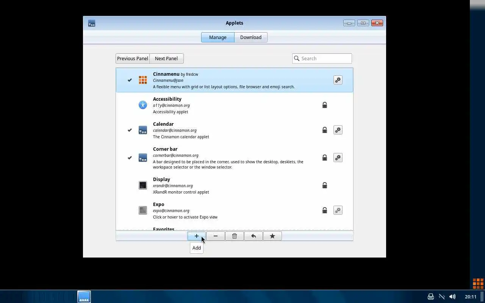This screenshot has height=303, width=485.
Task: Click the Cinnamenu orange grid icon
Action: coord(143,80)
